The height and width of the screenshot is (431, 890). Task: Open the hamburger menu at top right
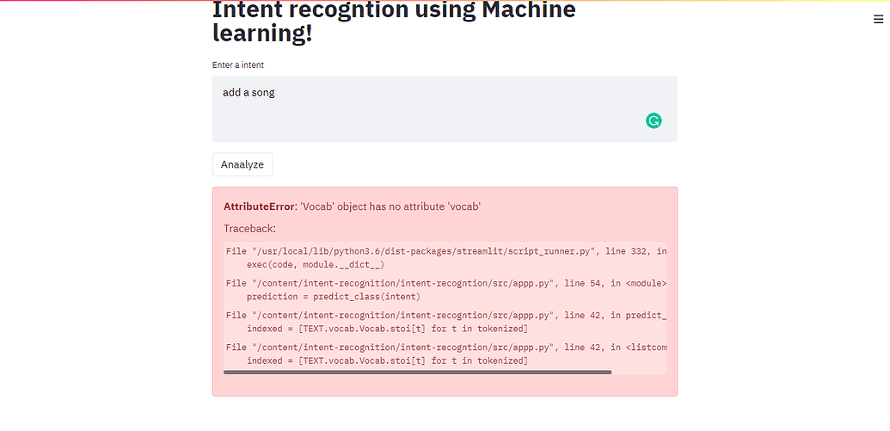click(878, 19)
